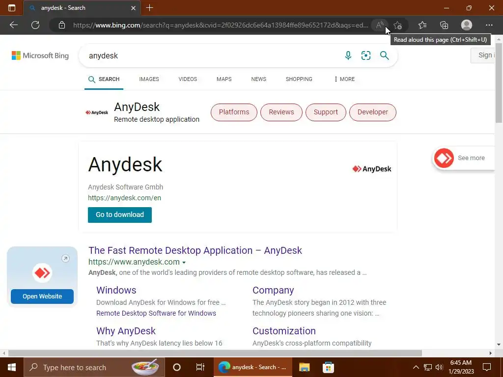Click the vertical page scrollbar thumb
Image resolution: width=503 pixels, height=377 pixels.
click(x=499, y=82)
